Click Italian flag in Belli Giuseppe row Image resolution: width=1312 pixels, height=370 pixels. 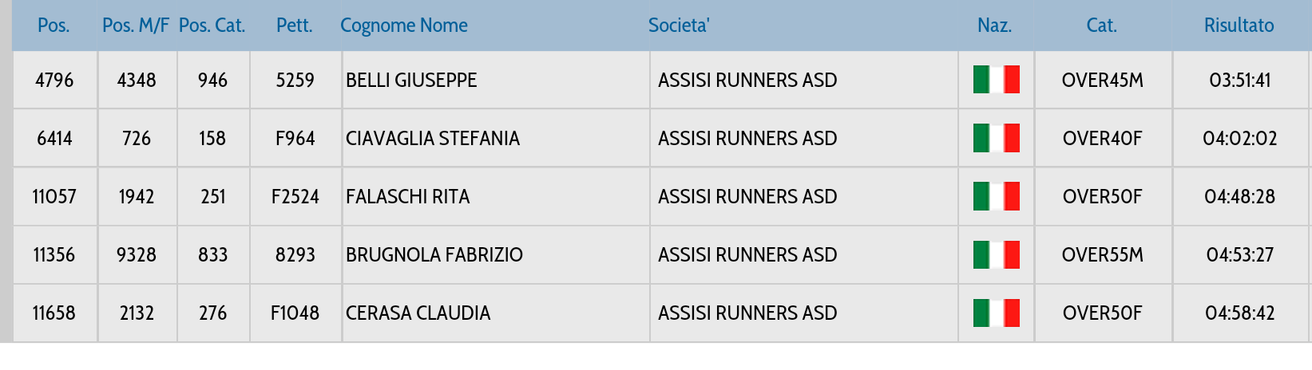coord(996,80)
